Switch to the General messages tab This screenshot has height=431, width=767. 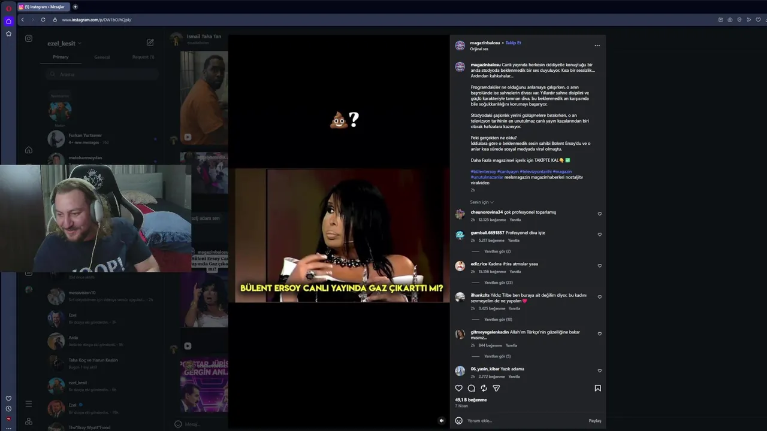tap(102, 57)
